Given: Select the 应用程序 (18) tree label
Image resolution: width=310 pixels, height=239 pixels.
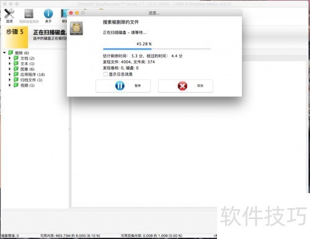Looking at the screenshot, I should pos(32,74).
